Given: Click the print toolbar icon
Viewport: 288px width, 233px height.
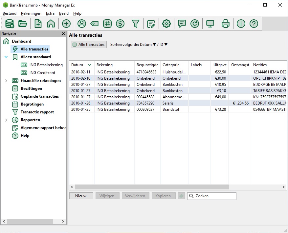Looking at the screenshot, I should [225, 24].
